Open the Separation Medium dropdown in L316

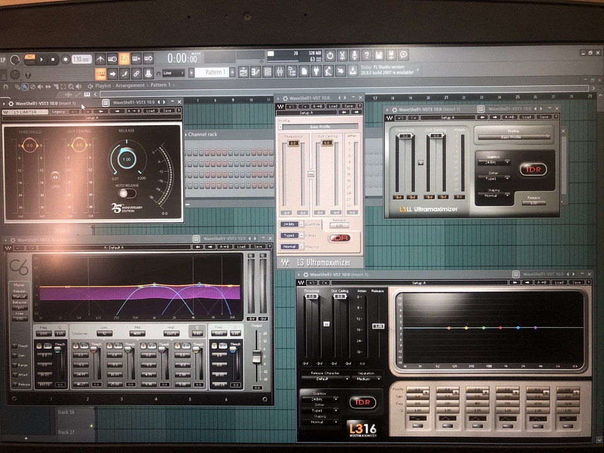pos(366,379)
